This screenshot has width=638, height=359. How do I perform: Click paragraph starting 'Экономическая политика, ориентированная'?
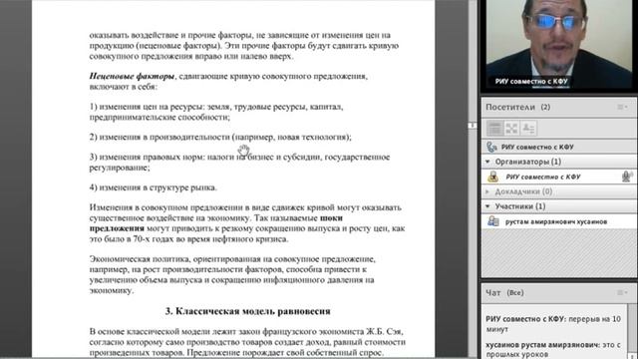232,275
